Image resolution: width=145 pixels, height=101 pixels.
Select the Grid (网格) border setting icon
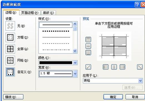pos(10,60)
